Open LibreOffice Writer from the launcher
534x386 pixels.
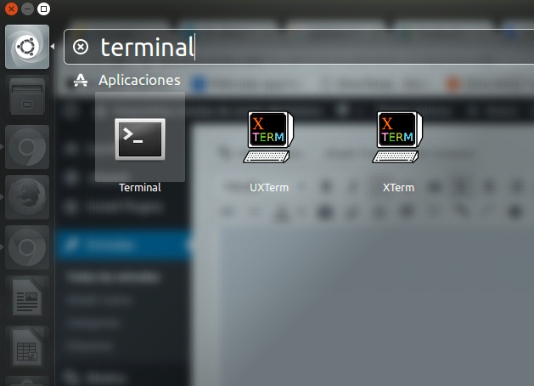tap(27, 298)
